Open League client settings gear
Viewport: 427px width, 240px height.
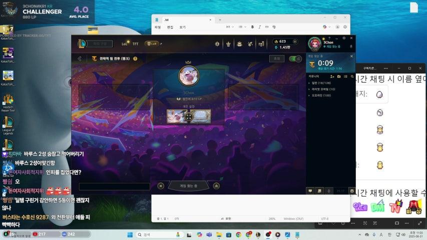tap(344, 38)
